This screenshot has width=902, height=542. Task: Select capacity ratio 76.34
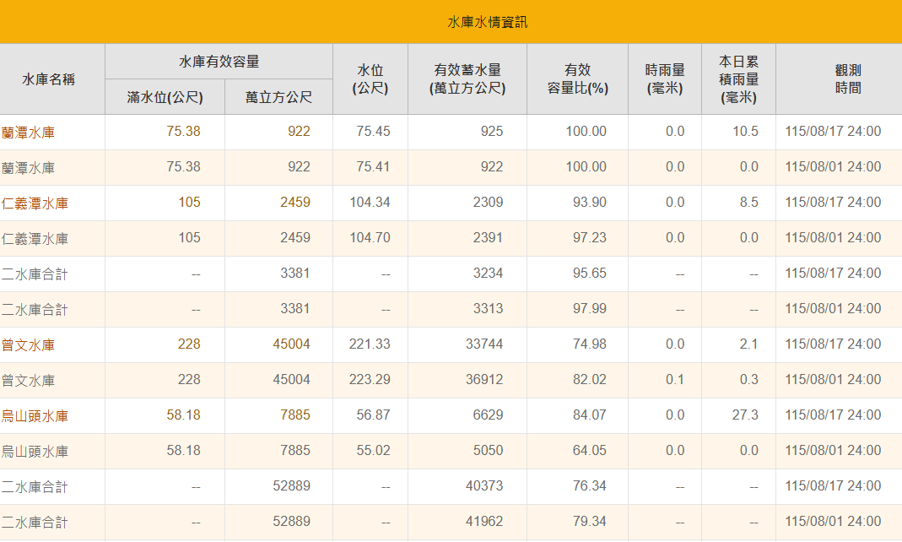tap(590, 486)
